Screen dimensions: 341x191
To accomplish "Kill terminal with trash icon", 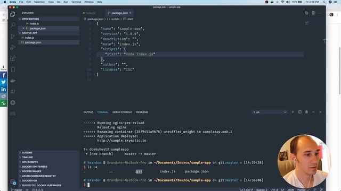I will (x=306, y=112).
